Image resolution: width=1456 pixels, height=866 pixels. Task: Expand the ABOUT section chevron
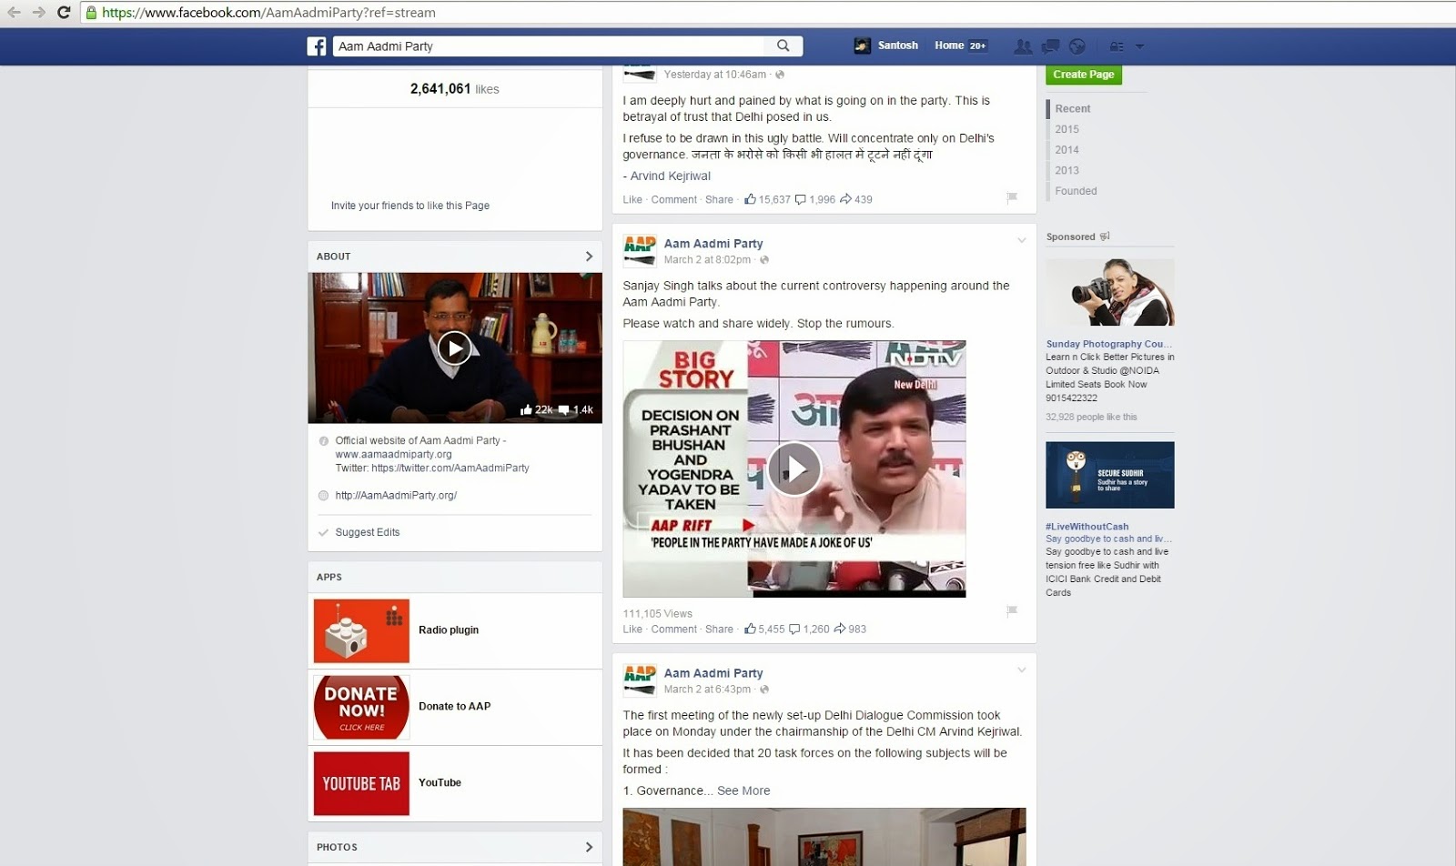pos(589,257)
